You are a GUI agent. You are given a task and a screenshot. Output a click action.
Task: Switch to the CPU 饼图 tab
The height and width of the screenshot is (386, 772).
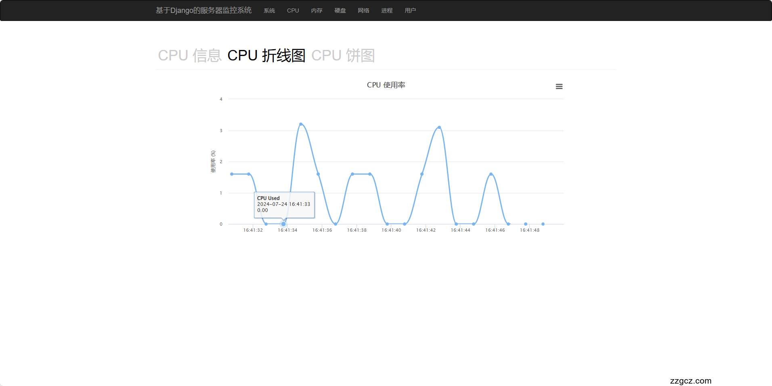(343, 56)
